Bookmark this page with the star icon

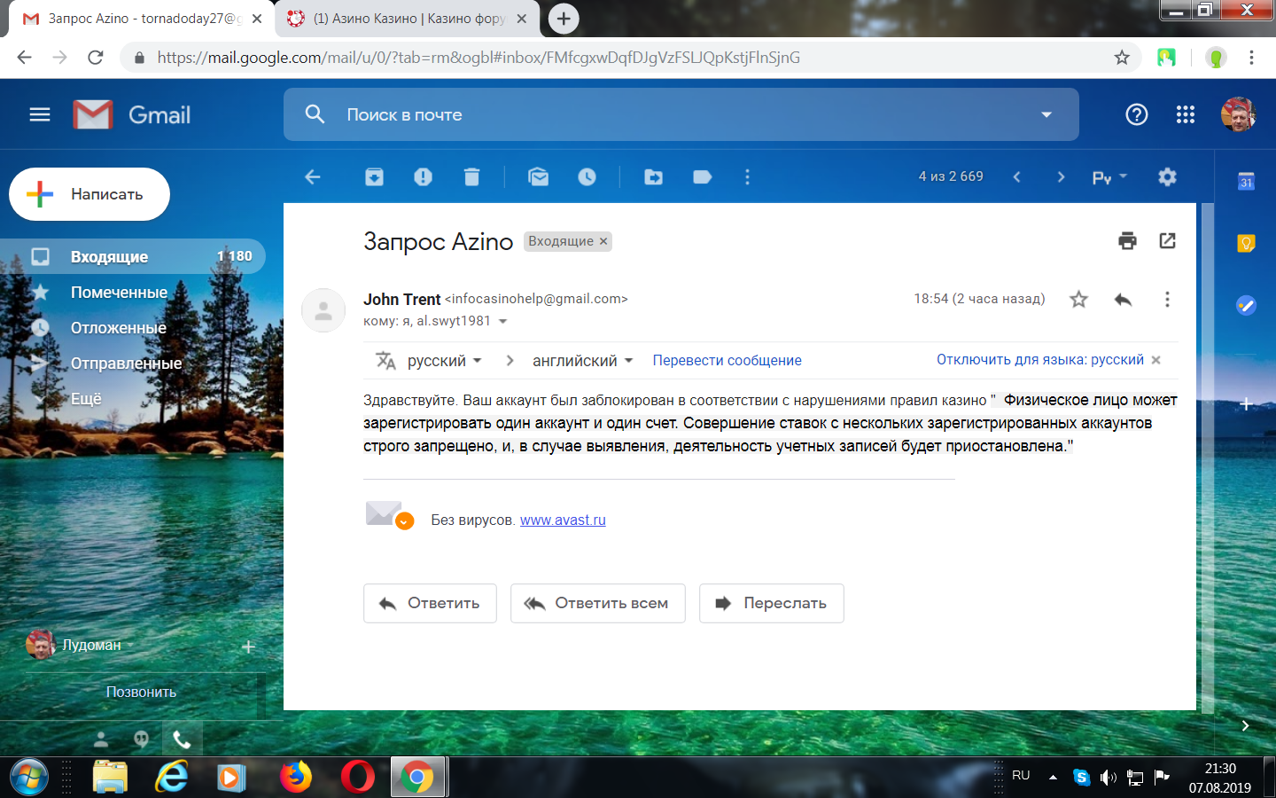coord(1122,58)
